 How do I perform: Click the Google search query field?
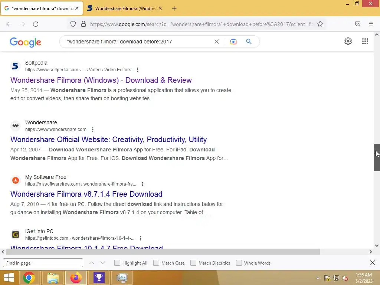click(x=138, y=42)
